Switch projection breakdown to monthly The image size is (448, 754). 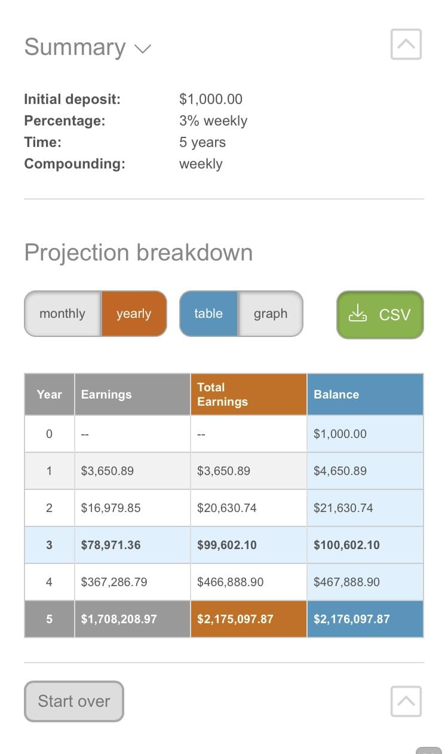(x=63, y=314)
